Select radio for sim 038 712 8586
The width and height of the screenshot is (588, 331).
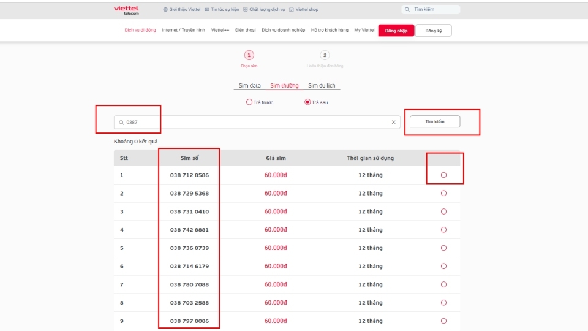coord(443,175)
